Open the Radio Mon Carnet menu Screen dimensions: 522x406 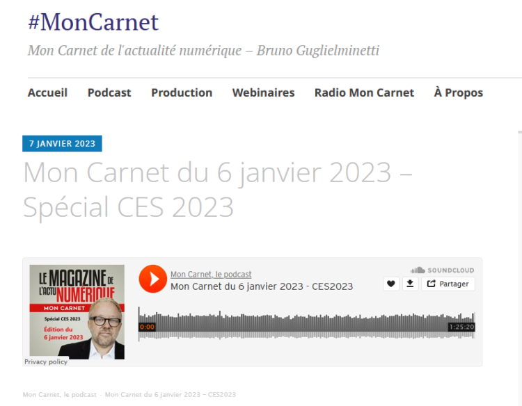(x=364, y=92)
